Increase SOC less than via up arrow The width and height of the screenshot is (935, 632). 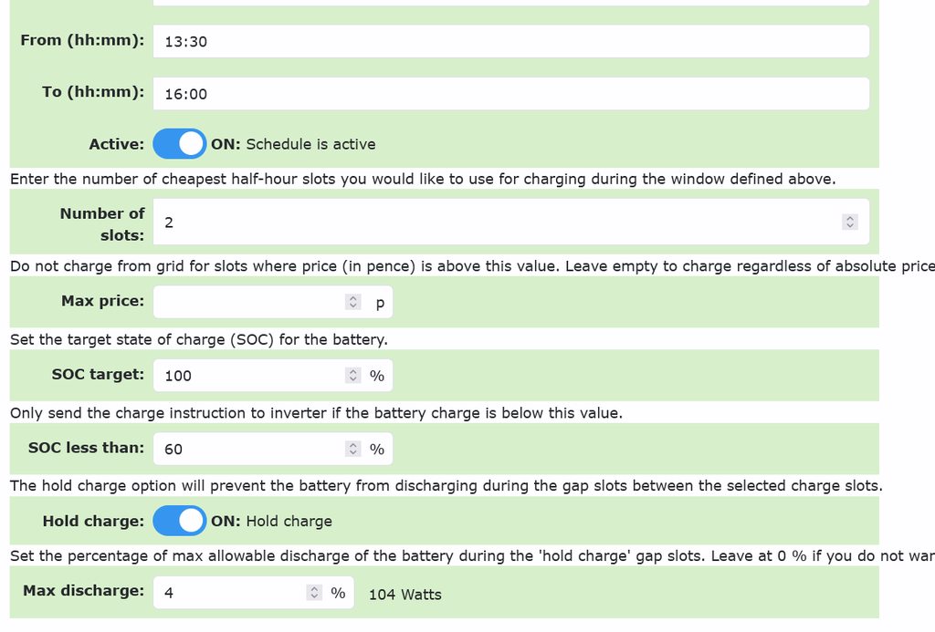coord(353,445)
